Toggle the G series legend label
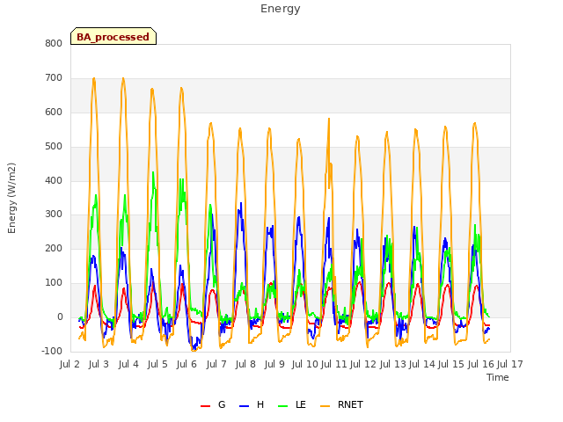Screen dimensions: 563x422 point(222,404)
